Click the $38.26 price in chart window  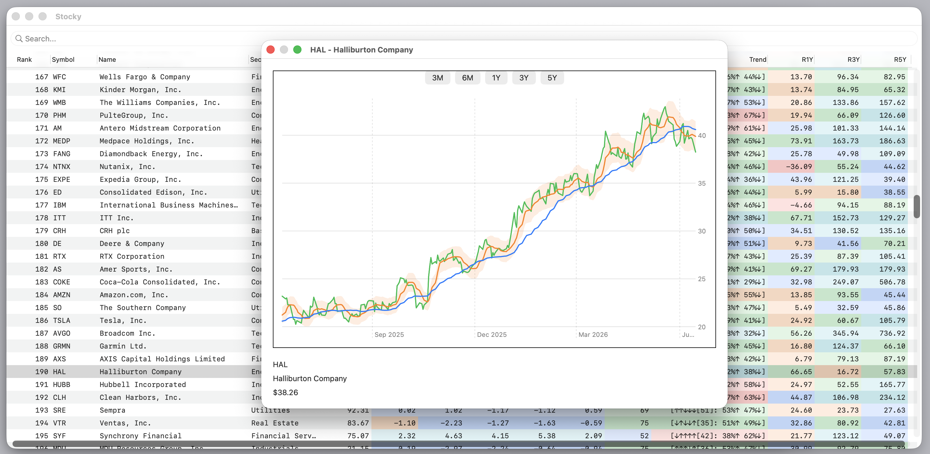(286, 392)
